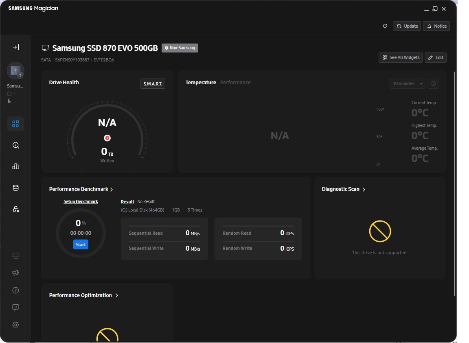
Task: Switch to the Performance tab
Action: coord(235,83)
